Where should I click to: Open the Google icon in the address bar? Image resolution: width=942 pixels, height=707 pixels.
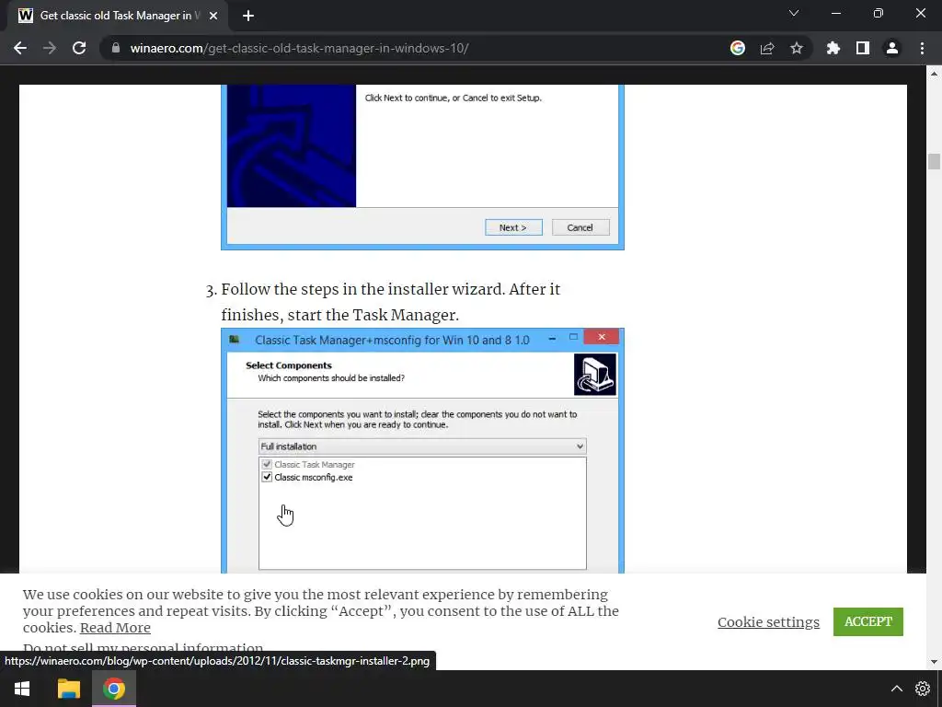[738, 48]
